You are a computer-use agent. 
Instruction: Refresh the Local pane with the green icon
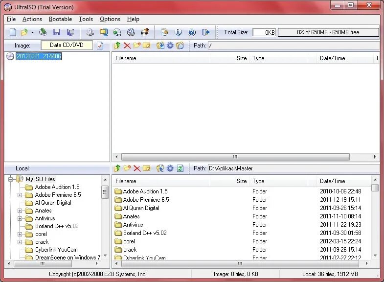tap(180, 168)
